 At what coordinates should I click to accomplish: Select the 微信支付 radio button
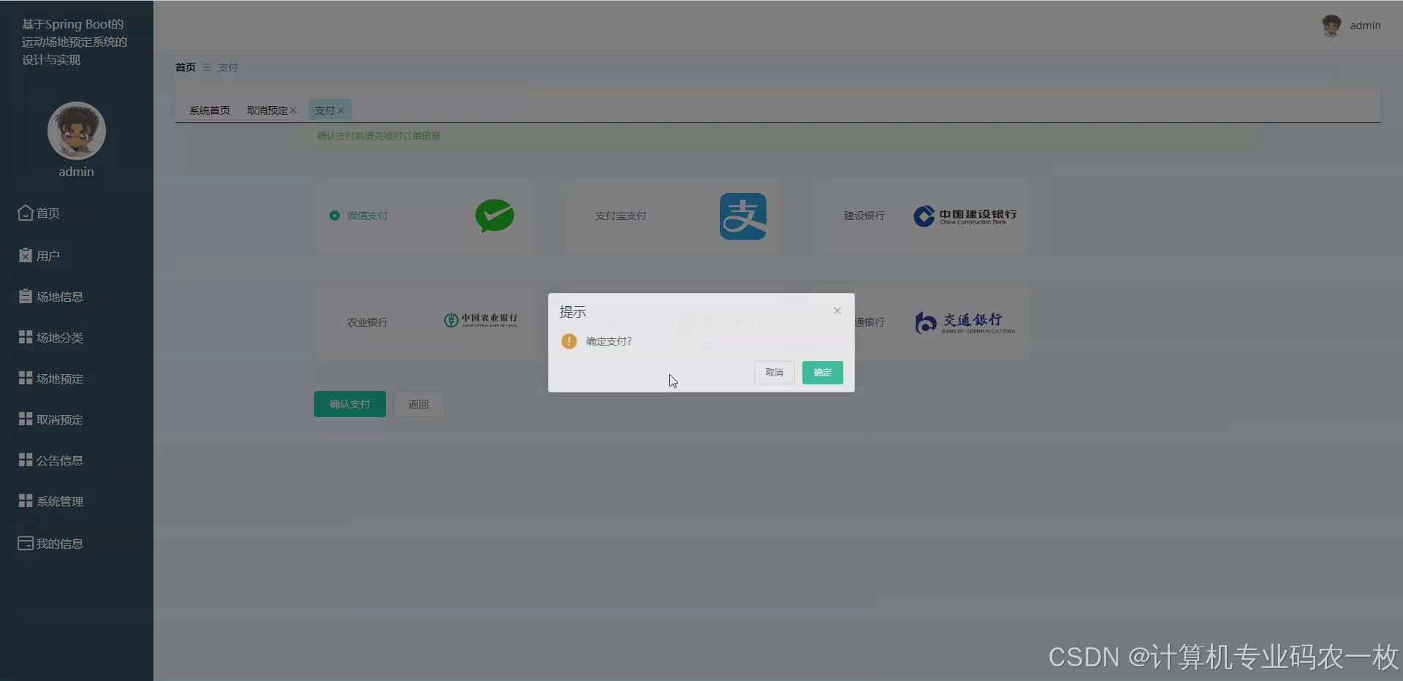(x=335, y=216)
